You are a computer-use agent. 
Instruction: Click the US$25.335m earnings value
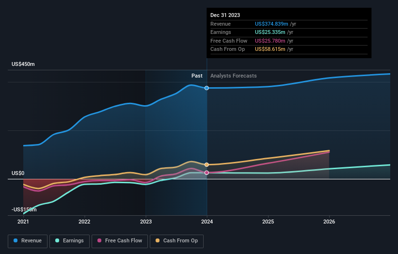(x=270, y=32)
